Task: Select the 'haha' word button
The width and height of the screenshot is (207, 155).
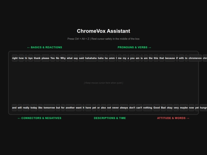Action: tap(101, 58)
